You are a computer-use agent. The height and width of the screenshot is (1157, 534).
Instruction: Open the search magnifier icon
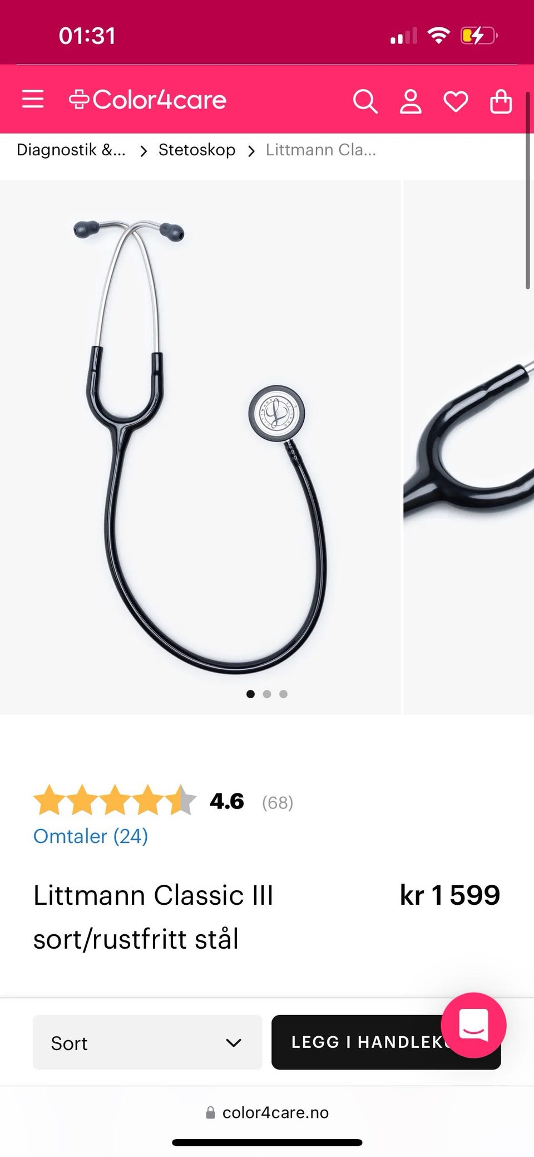pyautogui.click(x=365, y=101)
